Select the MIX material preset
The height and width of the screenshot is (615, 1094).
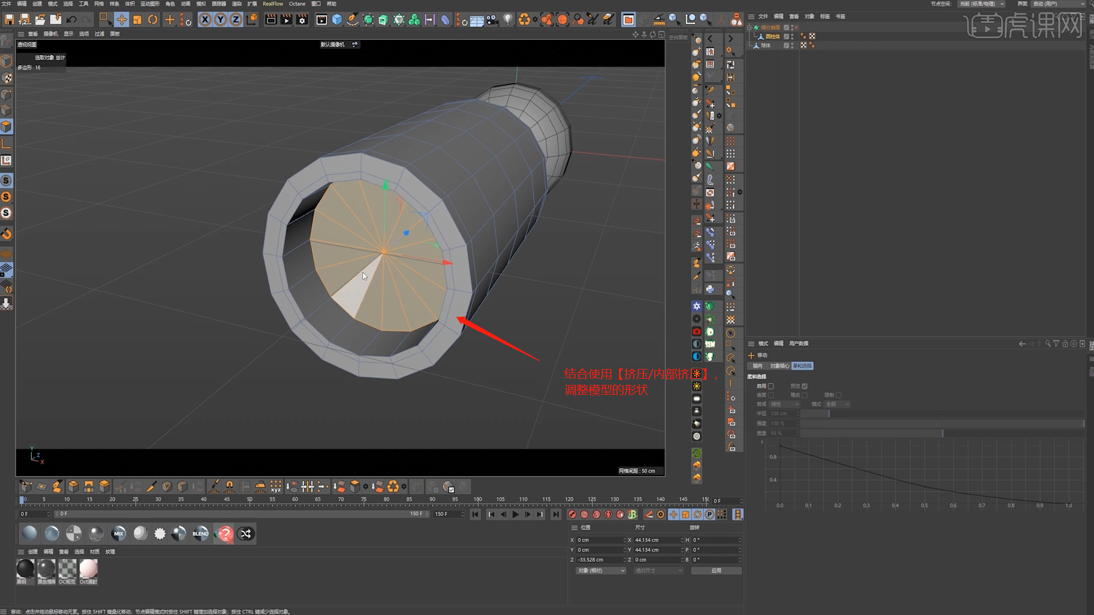(x=119, y=534)
